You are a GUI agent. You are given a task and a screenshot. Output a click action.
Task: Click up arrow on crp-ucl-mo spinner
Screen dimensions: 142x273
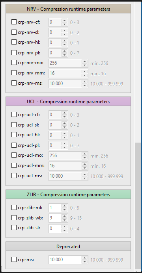[85, 154]
